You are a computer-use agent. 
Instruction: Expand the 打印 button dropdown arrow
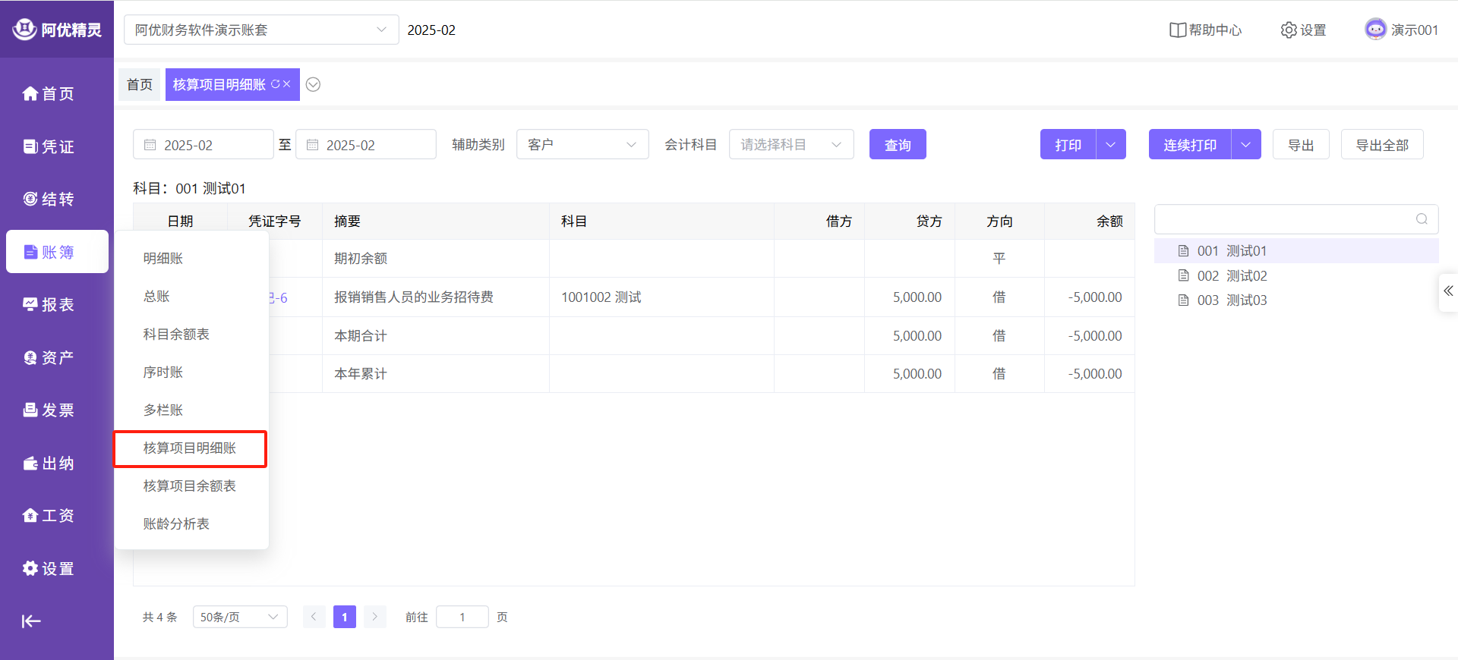click(1111, 144)
